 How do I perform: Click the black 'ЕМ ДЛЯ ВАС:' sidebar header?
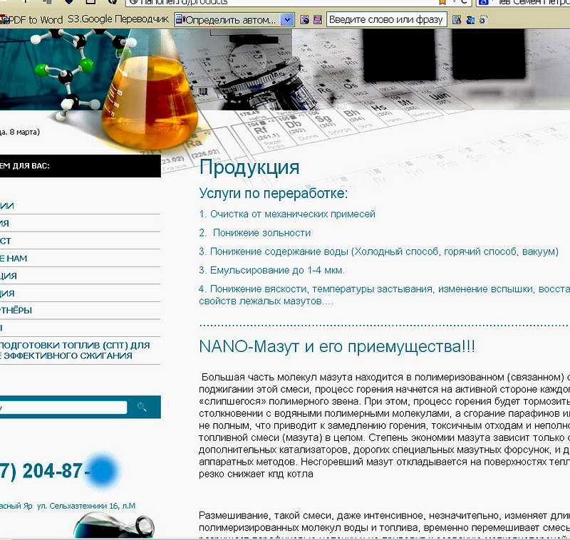point(80,166)
